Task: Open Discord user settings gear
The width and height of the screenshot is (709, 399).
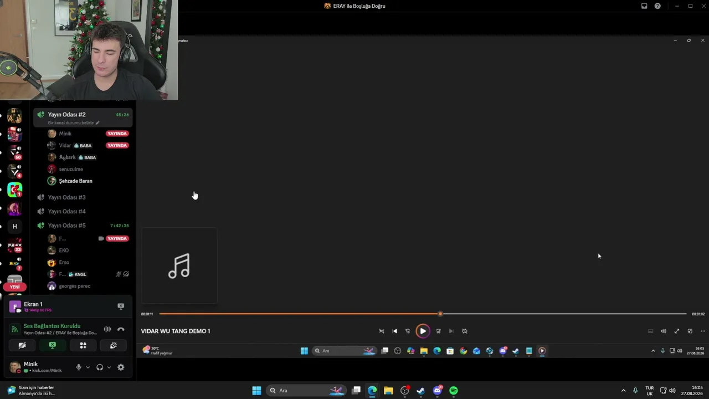Action: pos(121,367)
